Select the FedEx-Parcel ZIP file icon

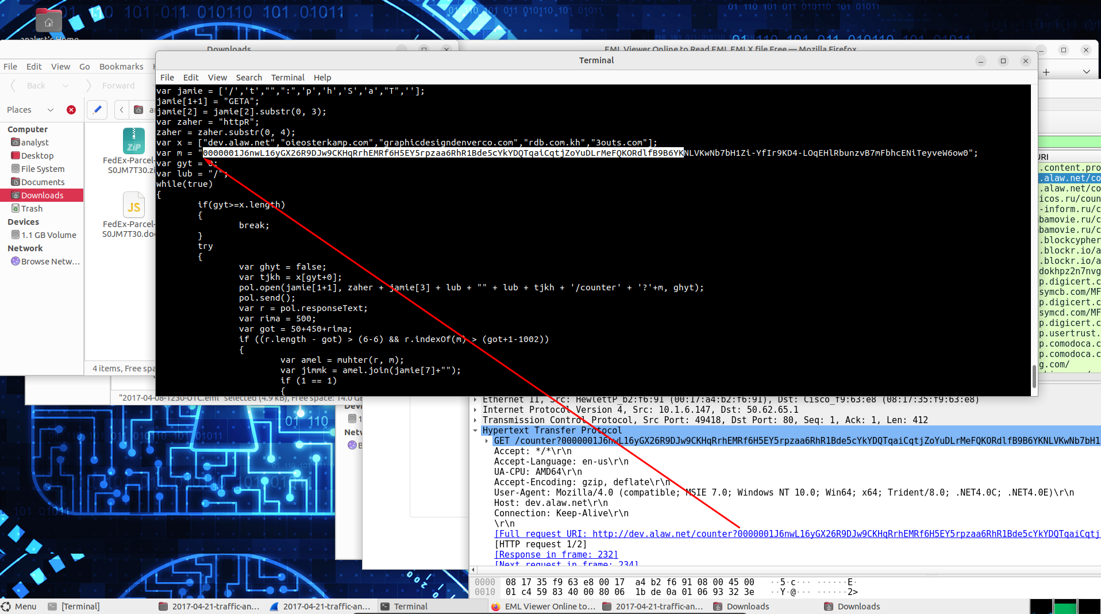[134, 141]
